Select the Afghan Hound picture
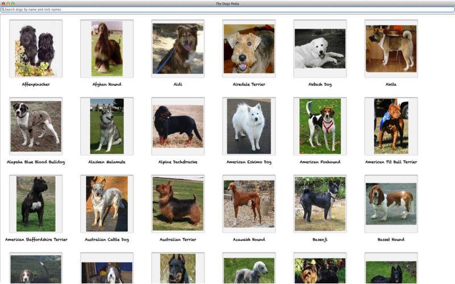Viewport: 455px width, 284px height. 107,49
